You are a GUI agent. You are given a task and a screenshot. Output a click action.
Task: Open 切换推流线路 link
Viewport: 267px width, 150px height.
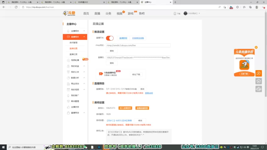(x=138, y=38)
